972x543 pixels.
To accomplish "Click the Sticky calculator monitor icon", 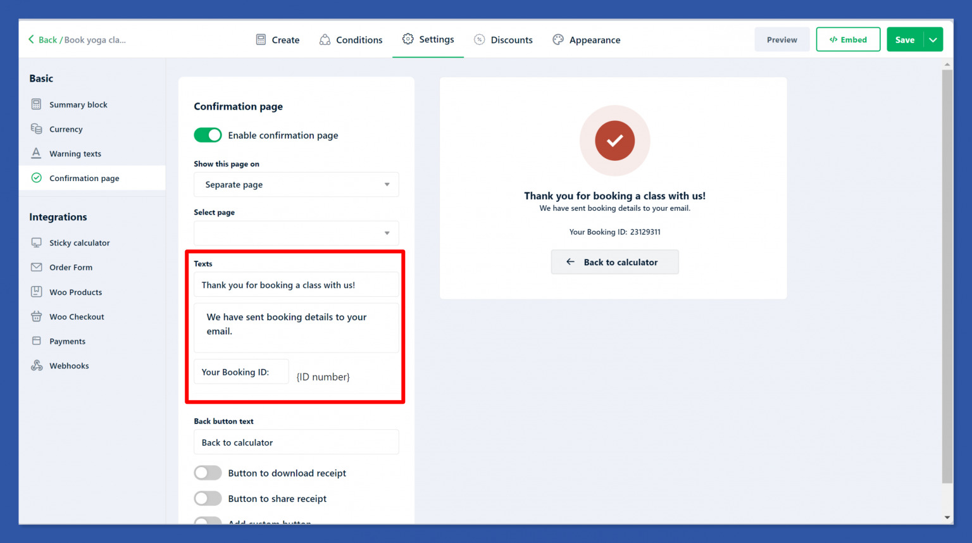I will 37,242.
